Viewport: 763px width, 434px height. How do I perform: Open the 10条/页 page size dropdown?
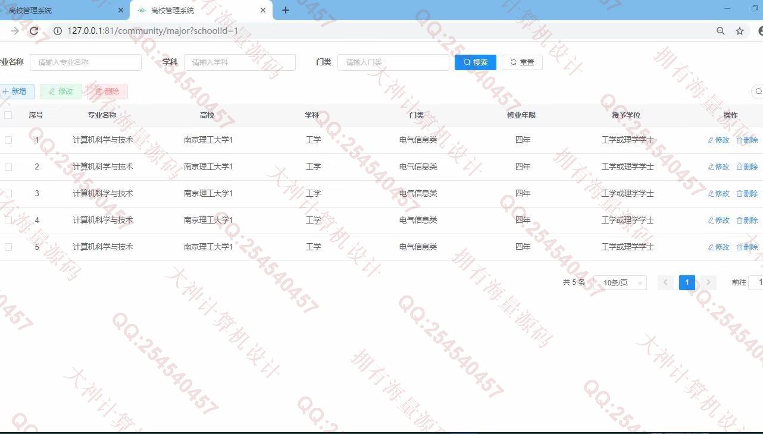point(620,283)
